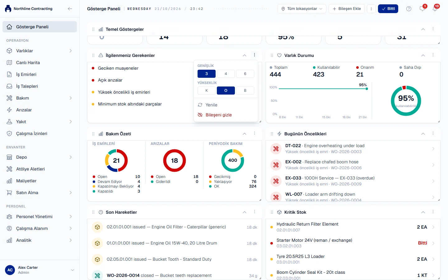
Task: Open the Starter Motor 24V stock row
Action: tap(353, 243)
